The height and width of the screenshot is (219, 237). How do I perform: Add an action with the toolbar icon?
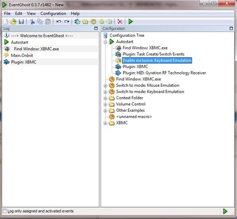109,21
